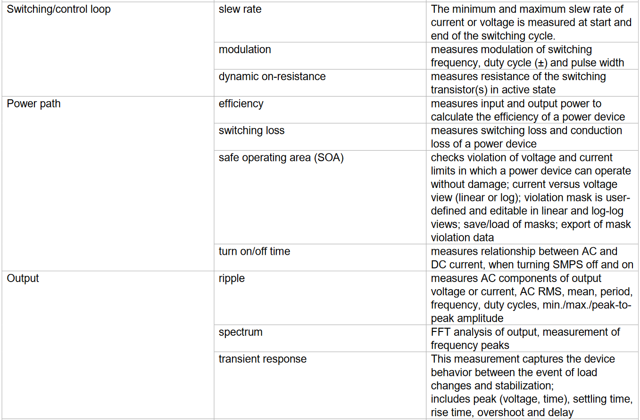Image resolution: width=640 pixels, height=420 pixels.
Task: Click the slew rate description text
Action: click(531, 22)
